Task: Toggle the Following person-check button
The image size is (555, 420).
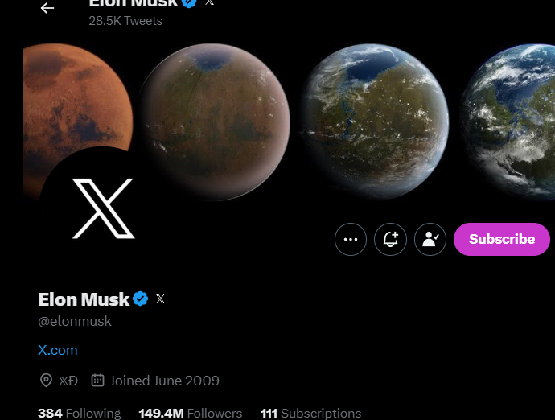Action: pyautogui.click(x=430, y=240)
